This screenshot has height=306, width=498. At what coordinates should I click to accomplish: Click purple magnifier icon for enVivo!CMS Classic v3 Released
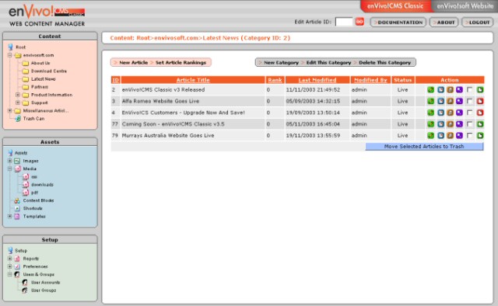459,90
